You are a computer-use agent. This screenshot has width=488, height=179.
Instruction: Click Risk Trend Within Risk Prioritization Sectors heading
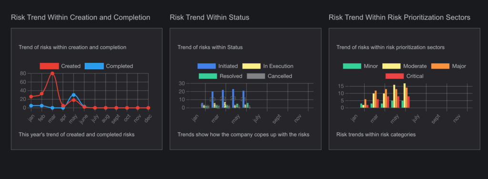pyautogui.click(x=400, y=18)
